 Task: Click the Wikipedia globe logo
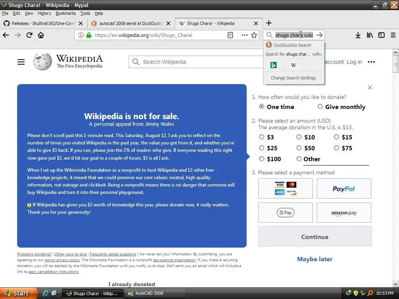point(42,62)
